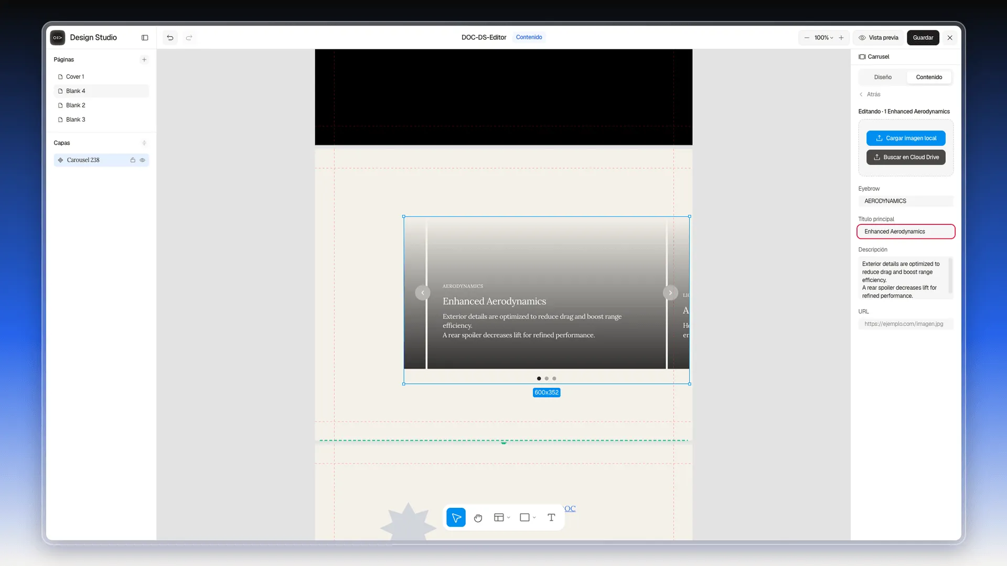Expand the layout tool options chevron

[509, 518]
